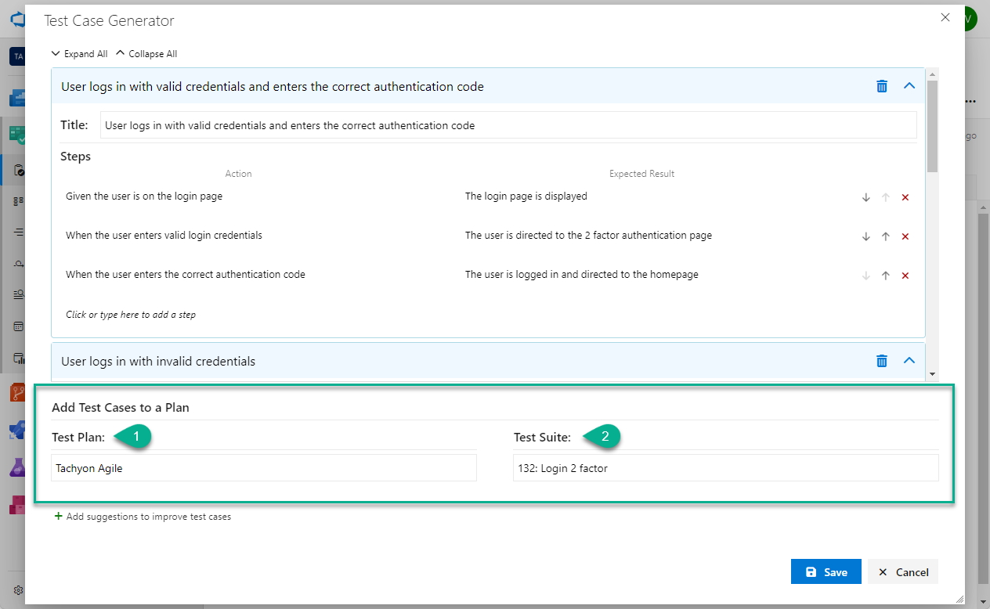
Task: Click Expand All test cases
Action: click(79, 54)
